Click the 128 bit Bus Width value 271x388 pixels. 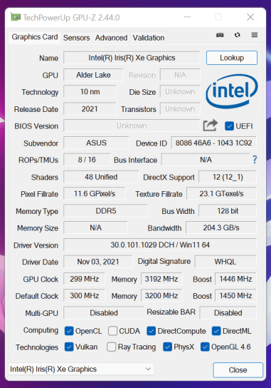228,211
